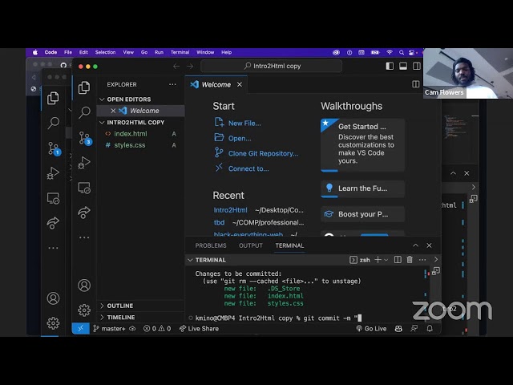Open the File menu
The width and height of the screenshot is (513, 385).
[67, 52]
